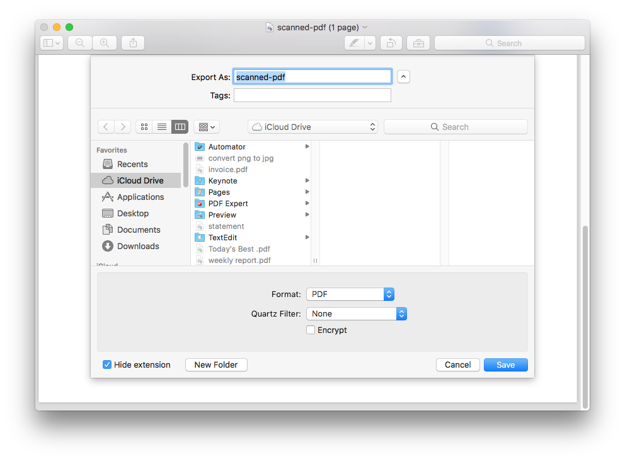The image size is (625, 461).
Task: Select the highlight pen tool
Action: [354, 43]
